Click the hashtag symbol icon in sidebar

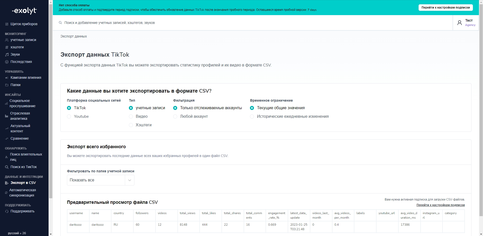pyautogui.click(x=7, y=47)
